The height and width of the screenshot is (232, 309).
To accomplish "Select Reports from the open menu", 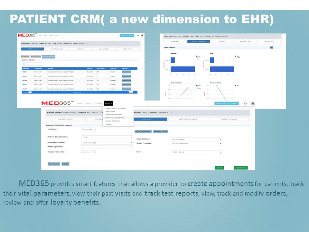I will tap(109, 124).
